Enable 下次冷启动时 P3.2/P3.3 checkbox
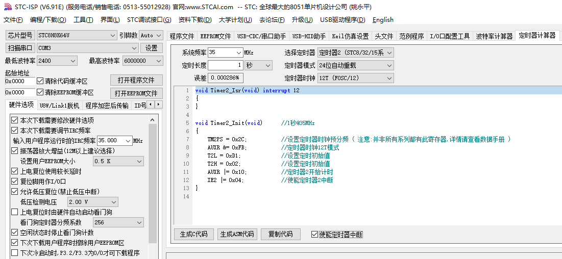Viewport: 562px width, 259px height. 14,253
